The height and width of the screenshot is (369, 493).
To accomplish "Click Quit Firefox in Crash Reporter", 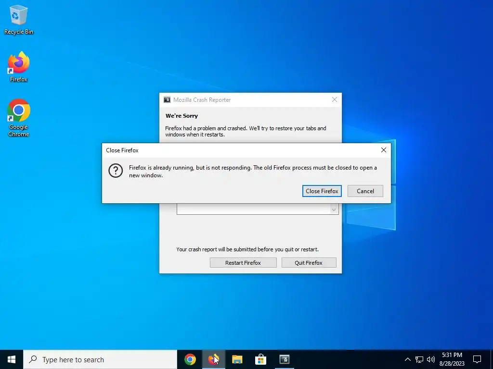I will point(309,263).
